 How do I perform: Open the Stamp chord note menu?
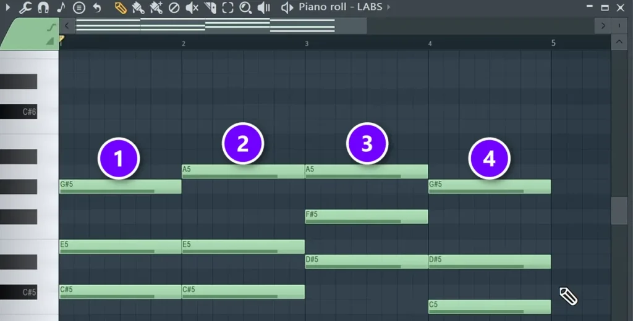pyautogui.click(x=61, y=7)
